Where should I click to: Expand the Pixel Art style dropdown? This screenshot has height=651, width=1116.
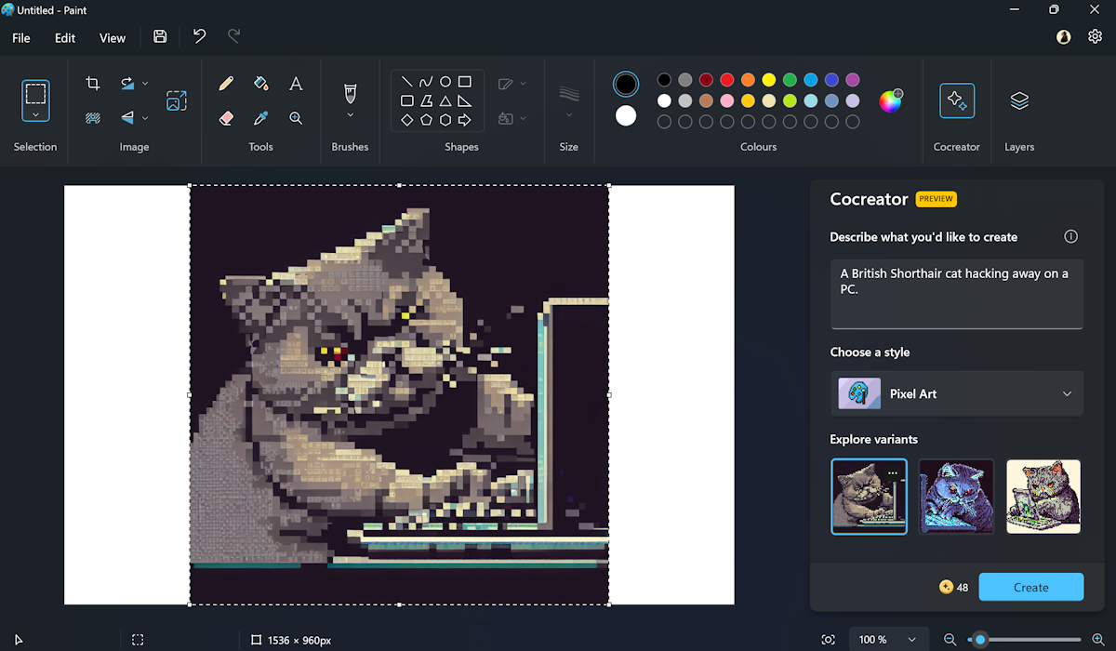[x=1067, y=393]
